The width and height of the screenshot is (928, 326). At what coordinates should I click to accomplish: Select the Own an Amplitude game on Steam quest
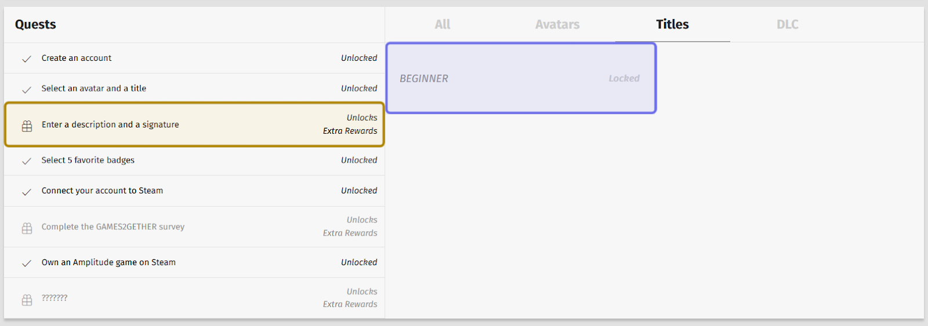point(194,262)
